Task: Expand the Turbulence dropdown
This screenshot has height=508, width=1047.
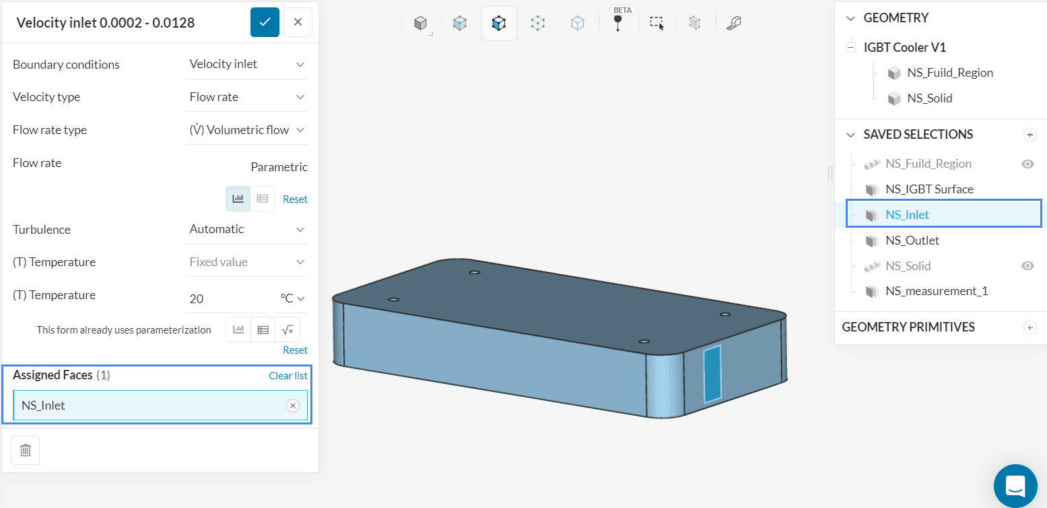Action: point(247,229)
